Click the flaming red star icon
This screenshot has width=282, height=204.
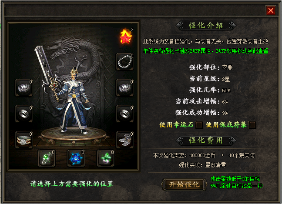click(126, 36)
